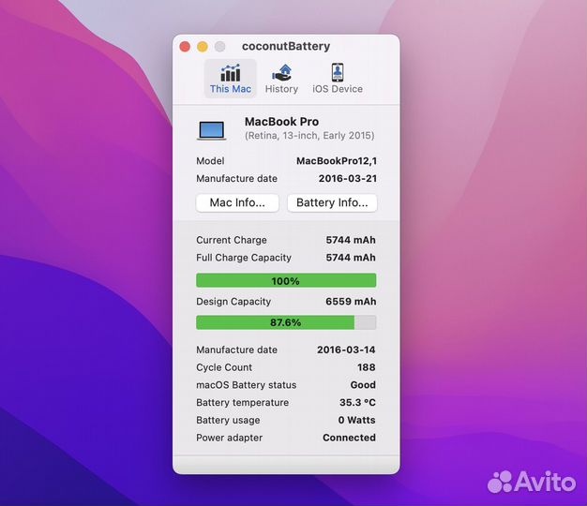Open the Battery Info... dialog
This screenshot has height=506, width=587.
click(332, 202)
